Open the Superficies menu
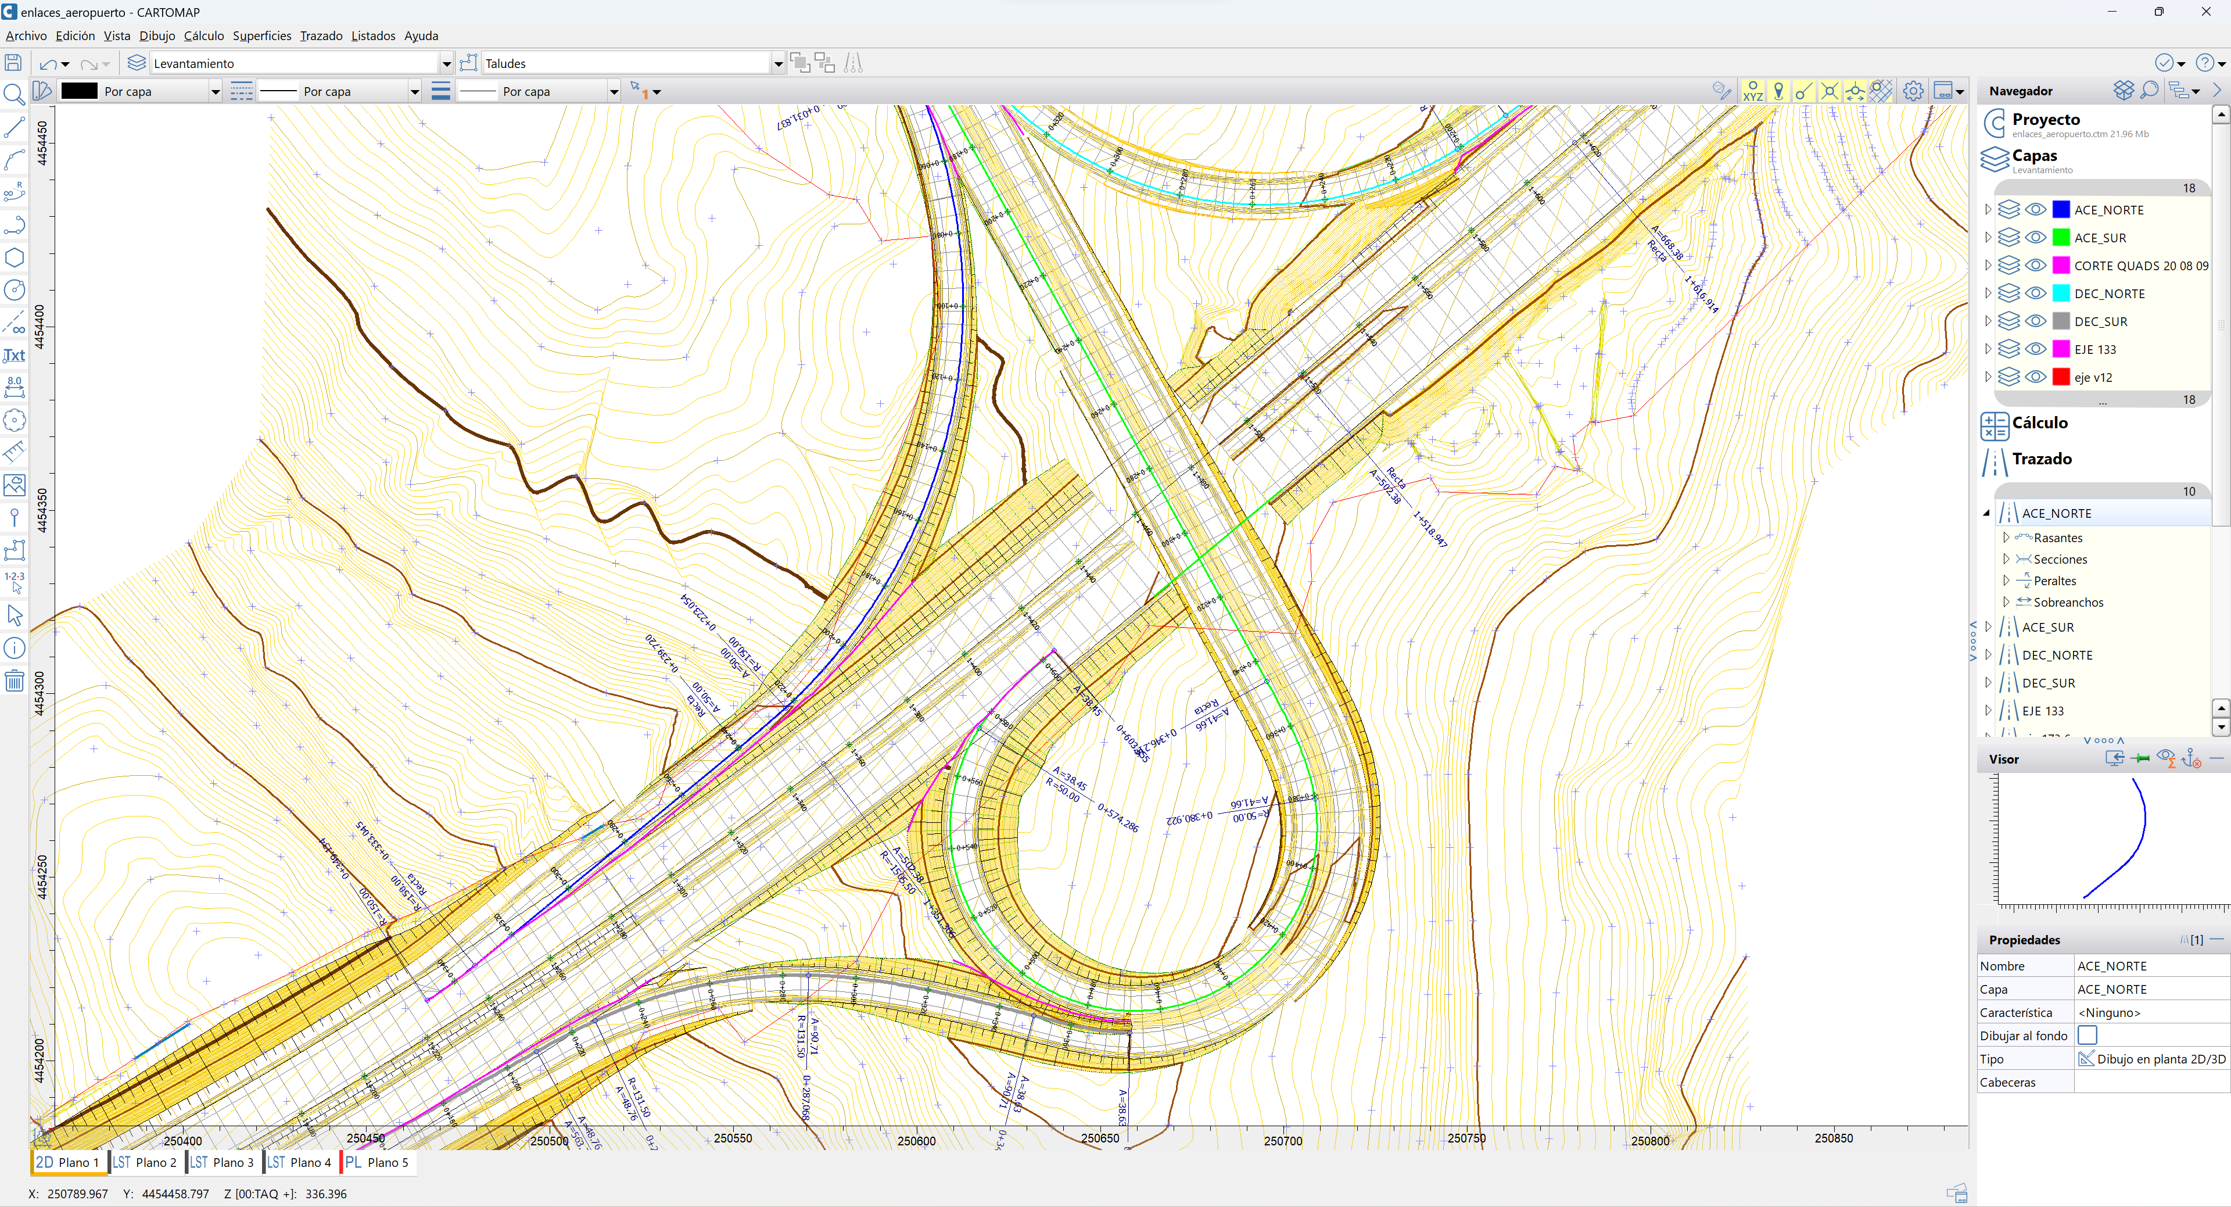This screenshot has height=1207, width=2231. pos(261,35)
